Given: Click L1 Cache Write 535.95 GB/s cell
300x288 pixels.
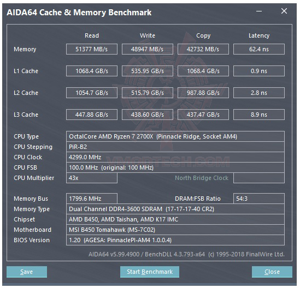Looking at the screenshot, I should tap(148, 71).
